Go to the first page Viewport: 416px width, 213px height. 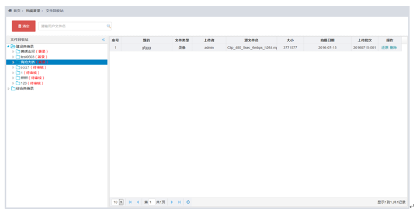(x=130, y=202)
